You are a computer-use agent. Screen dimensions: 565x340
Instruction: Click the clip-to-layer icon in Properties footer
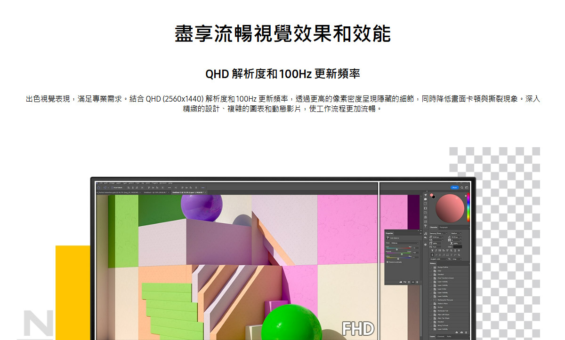(401, 282)
